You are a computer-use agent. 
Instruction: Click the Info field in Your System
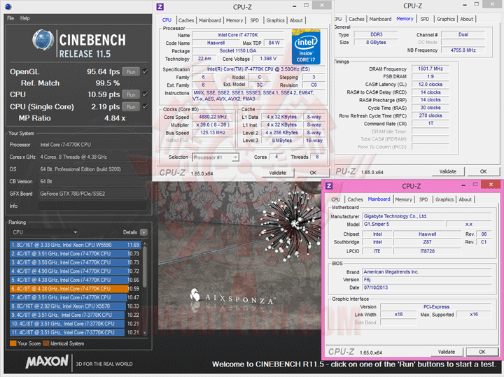point(92,206)
